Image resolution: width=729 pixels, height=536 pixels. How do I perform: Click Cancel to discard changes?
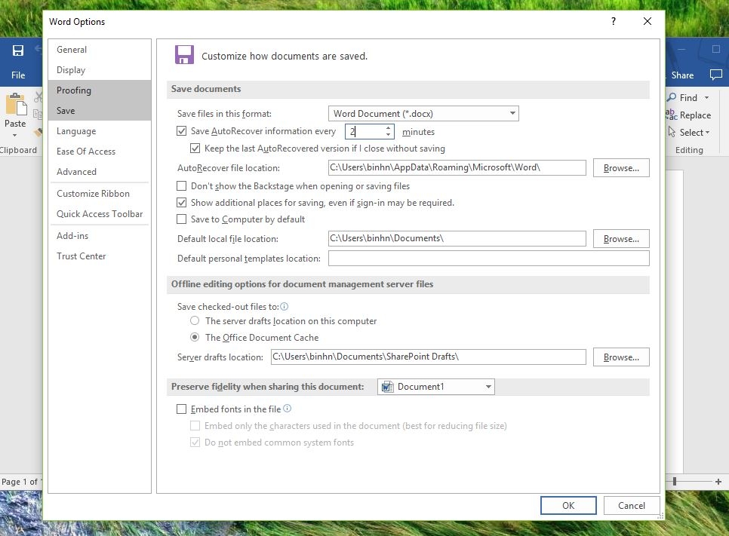pos(632,505)
